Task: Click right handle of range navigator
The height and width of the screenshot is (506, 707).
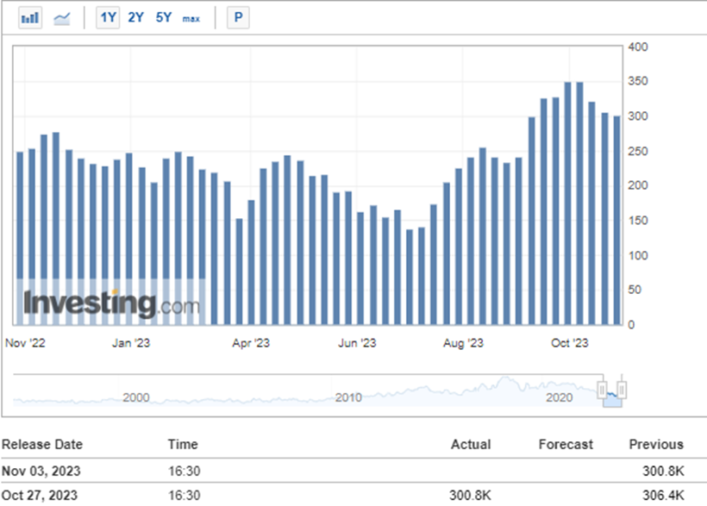Action: (622, 390)
